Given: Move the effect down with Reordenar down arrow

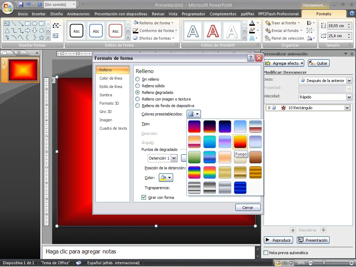Looking at the screenshot, I should click(x=324, y=230).
